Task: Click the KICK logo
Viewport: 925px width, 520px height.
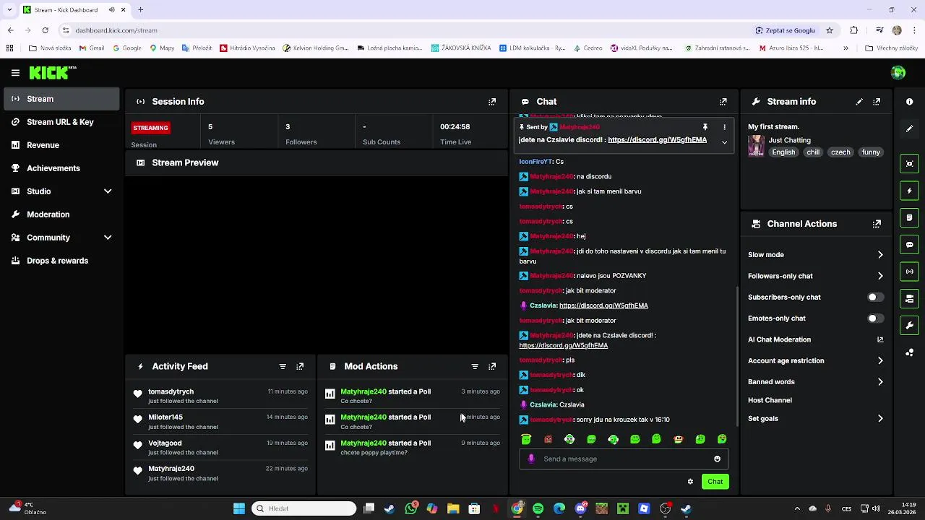Action: 52,72
